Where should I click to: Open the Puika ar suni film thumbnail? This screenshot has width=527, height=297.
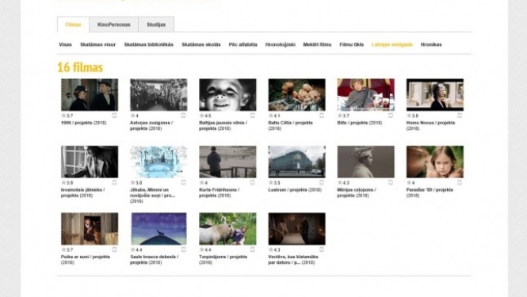click(90, 229)
